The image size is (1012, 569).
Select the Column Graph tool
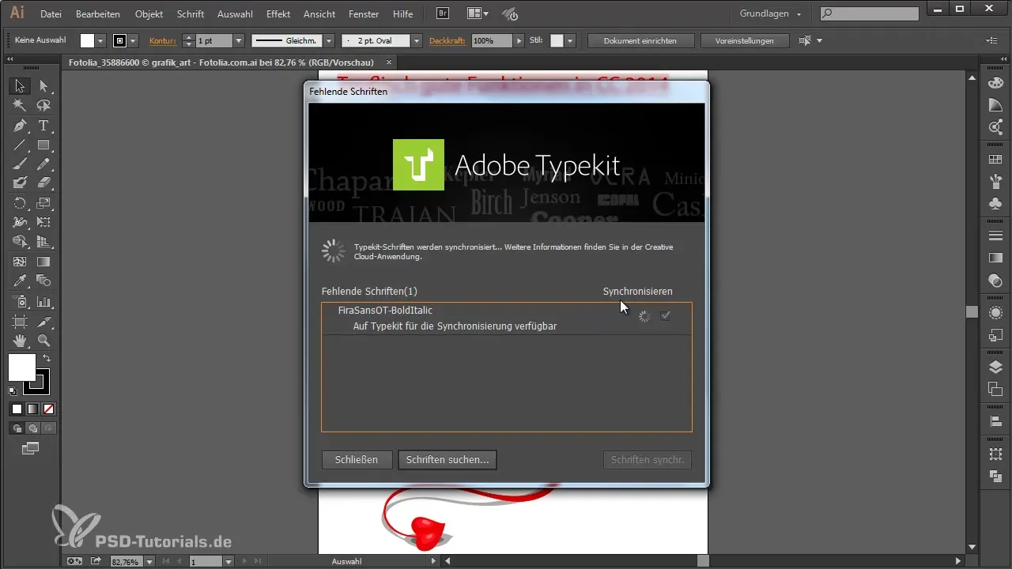tap(43, 301)
